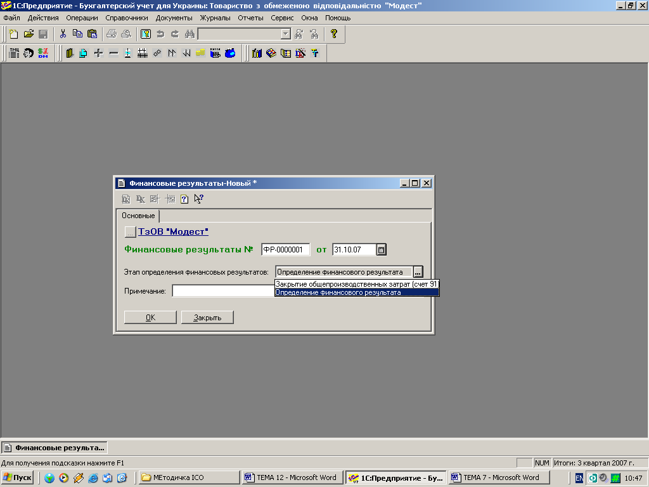
Task: Select the Основные tab
Action: point(138,216)
